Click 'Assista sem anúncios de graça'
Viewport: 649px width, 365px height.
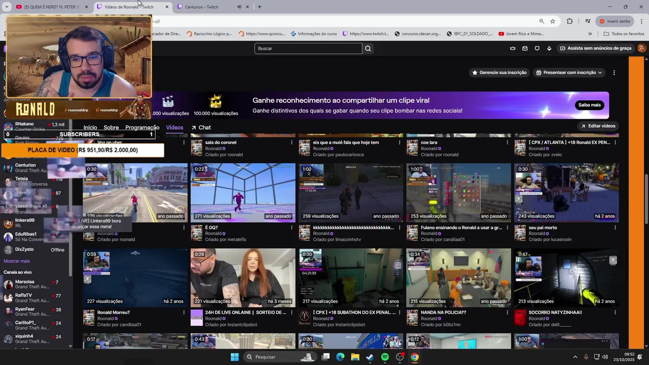point(596,48)
